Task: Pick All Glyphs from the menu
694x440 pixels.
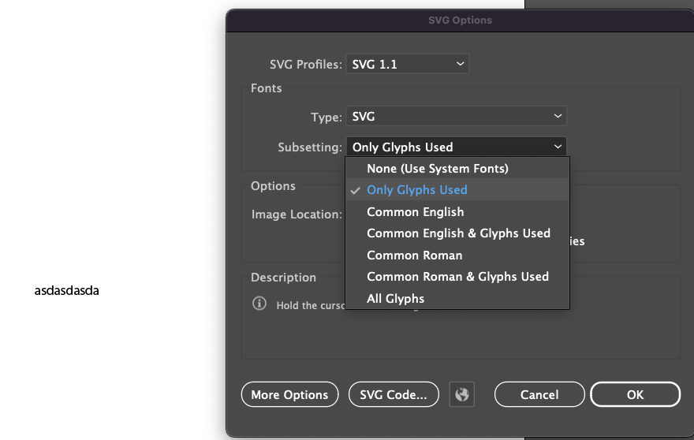Action: (x=396, y=299)
